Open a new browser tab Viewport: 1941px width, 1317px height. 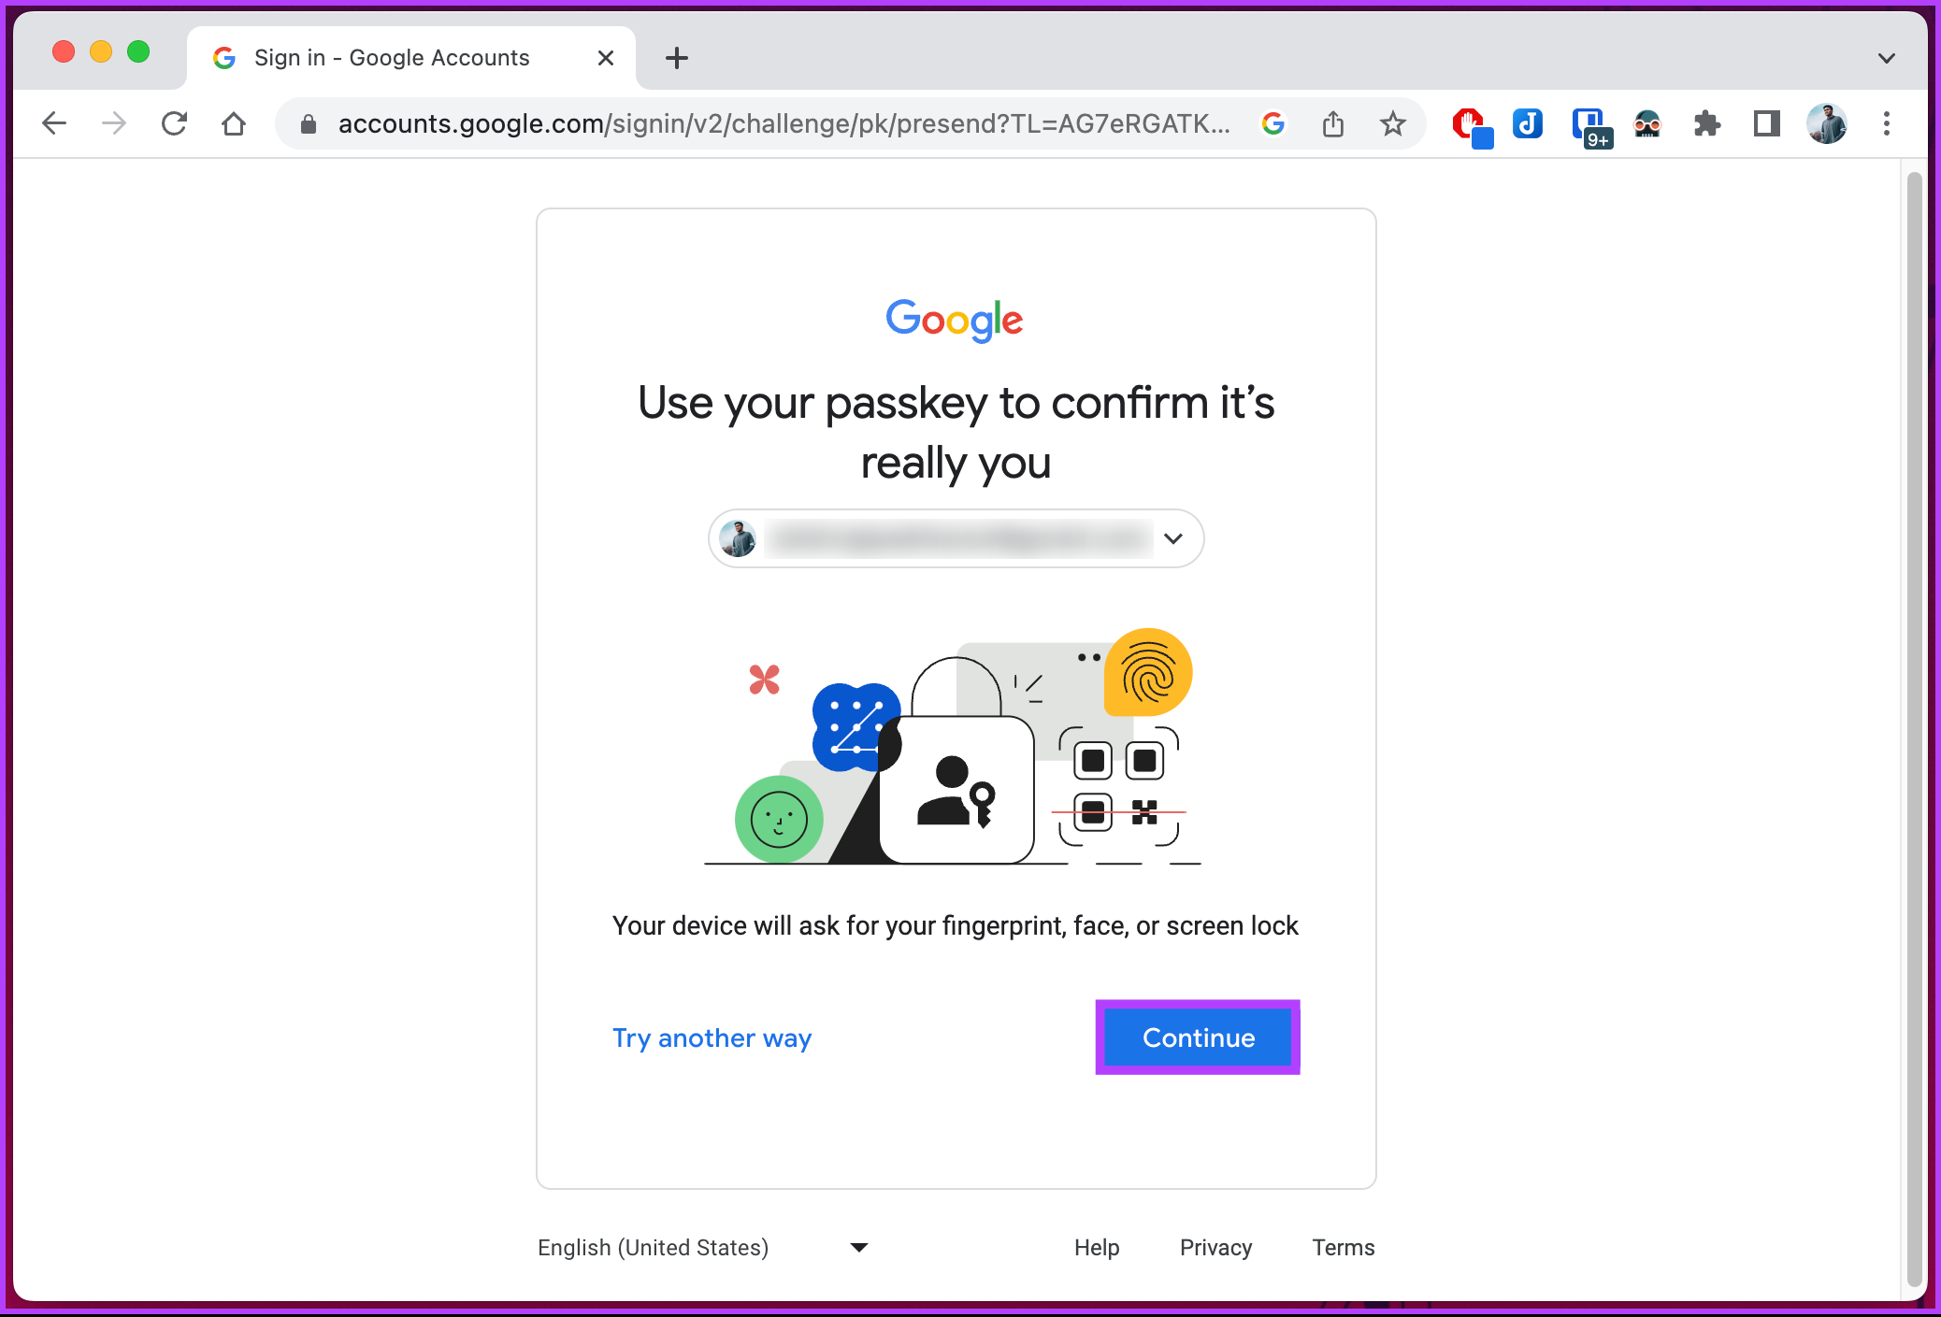click(677, 58)
